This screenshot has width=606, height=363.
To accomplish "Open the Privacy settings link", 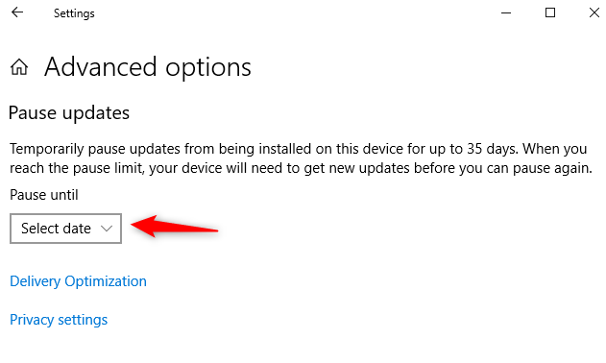I will click(x=59, y=320).
